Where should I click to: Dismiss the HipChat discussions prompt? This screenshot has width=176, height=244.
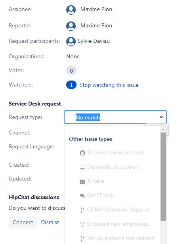click(x=50, y=222)
